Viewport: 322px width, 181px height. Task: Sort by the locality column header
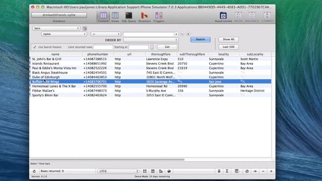pos(223,54)
